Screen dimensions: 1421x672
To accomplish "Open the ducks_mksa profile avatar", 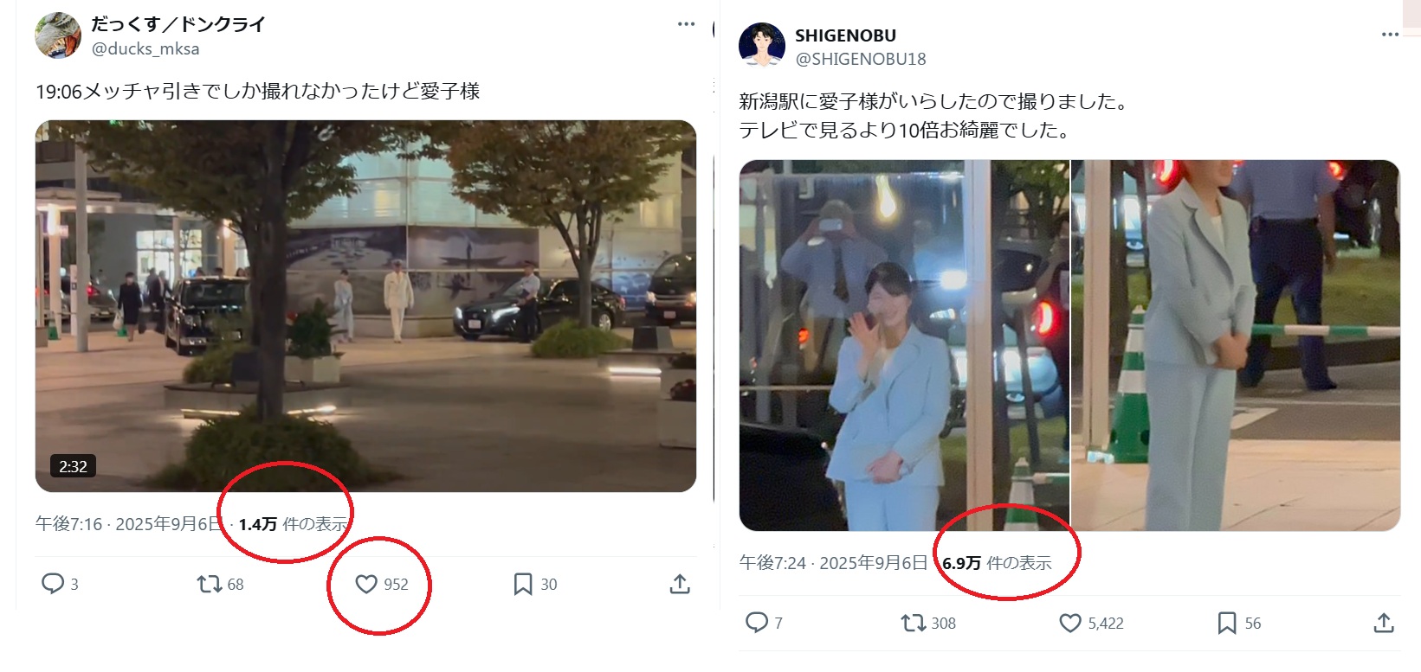I will [58, 35].
